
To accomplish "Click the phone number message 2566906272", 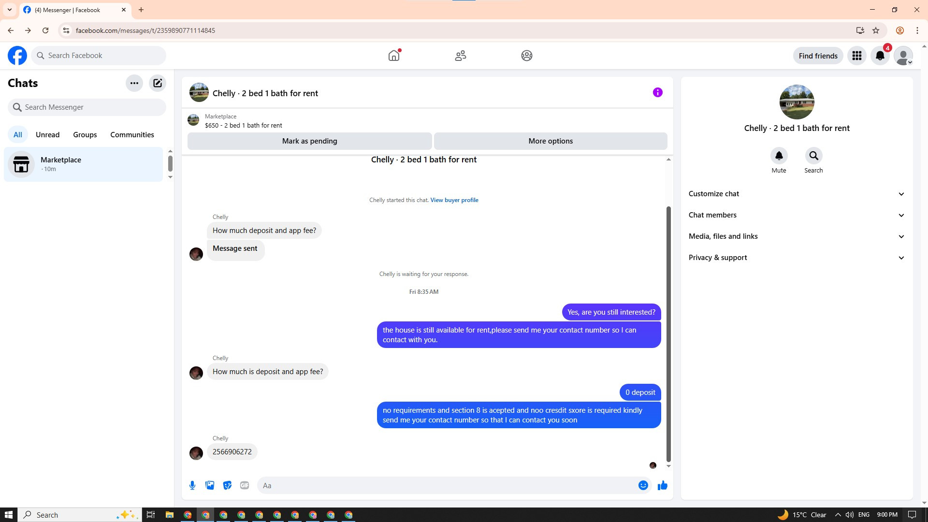I will click(232, 452).
